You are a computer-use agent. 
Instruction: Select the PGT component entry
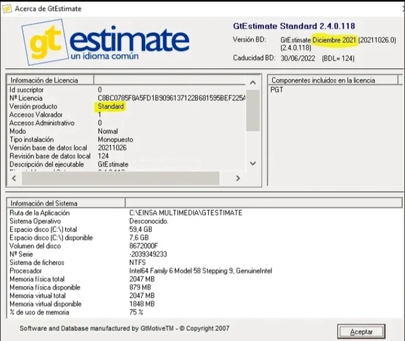(277, 90)
